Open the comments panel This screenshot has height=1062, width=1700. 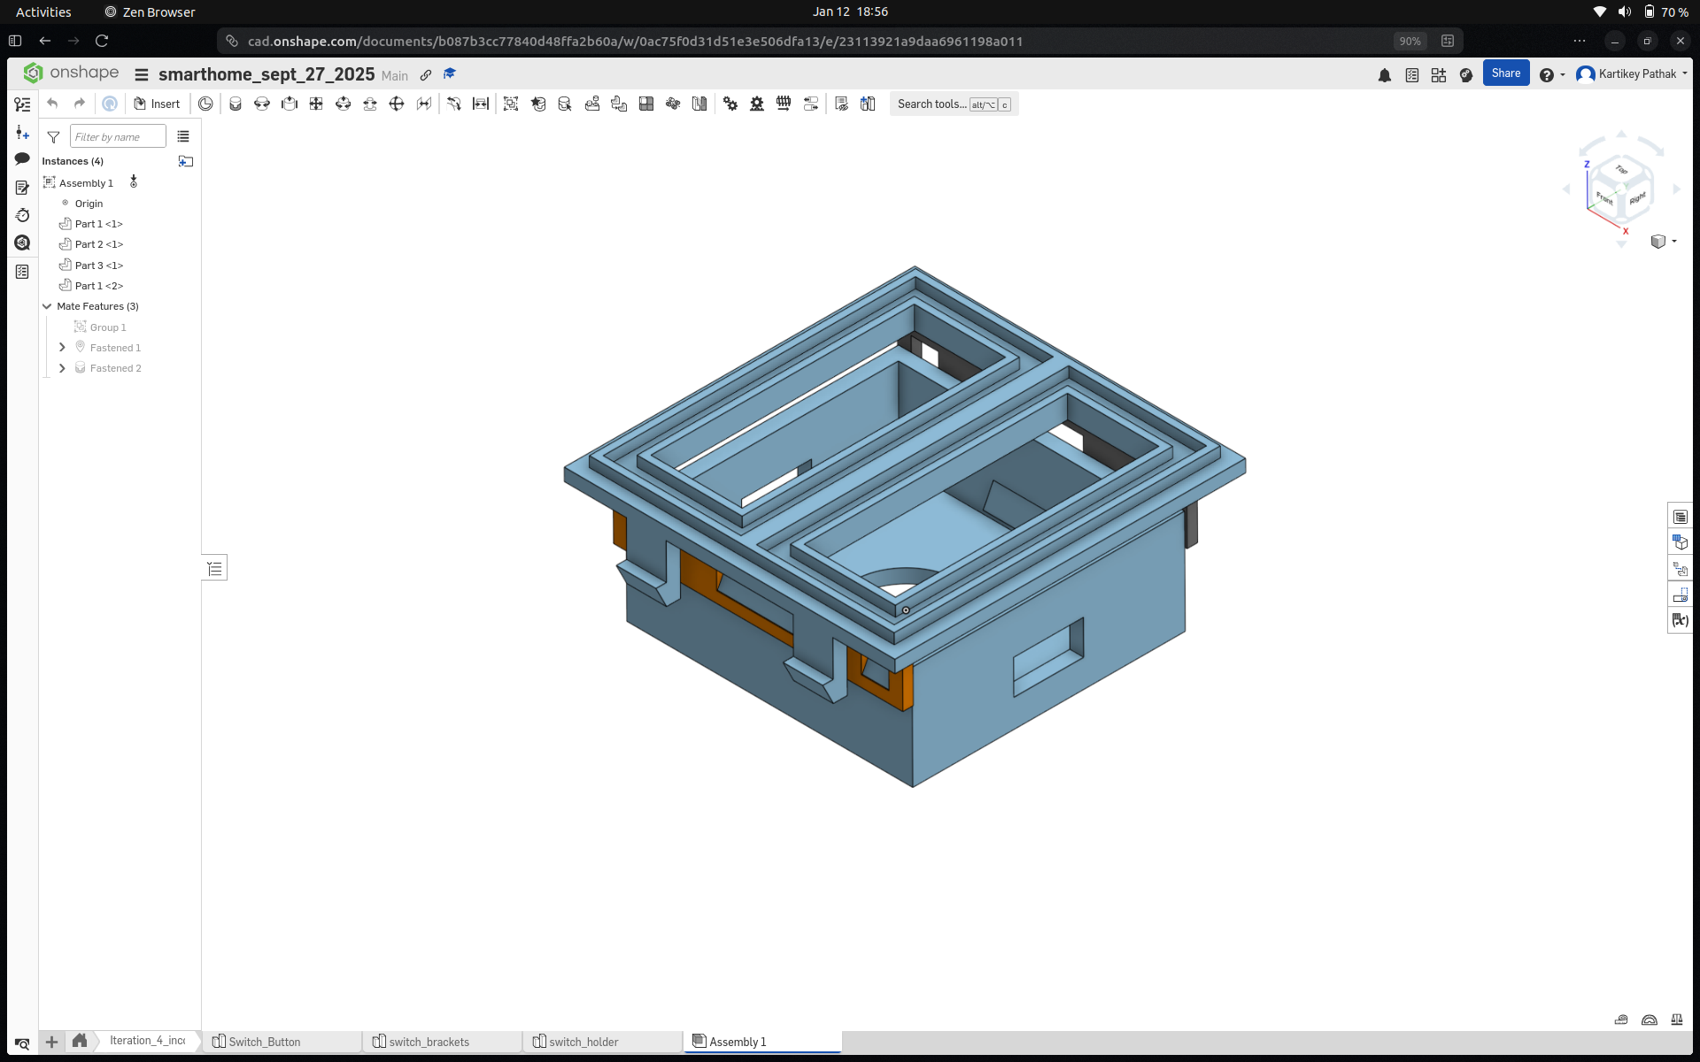22,157
